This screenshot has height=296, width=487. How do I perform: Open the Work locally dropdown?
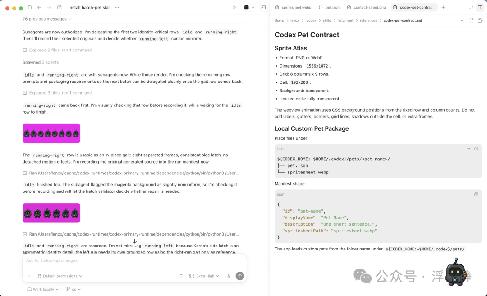click(x=43, y=289)
